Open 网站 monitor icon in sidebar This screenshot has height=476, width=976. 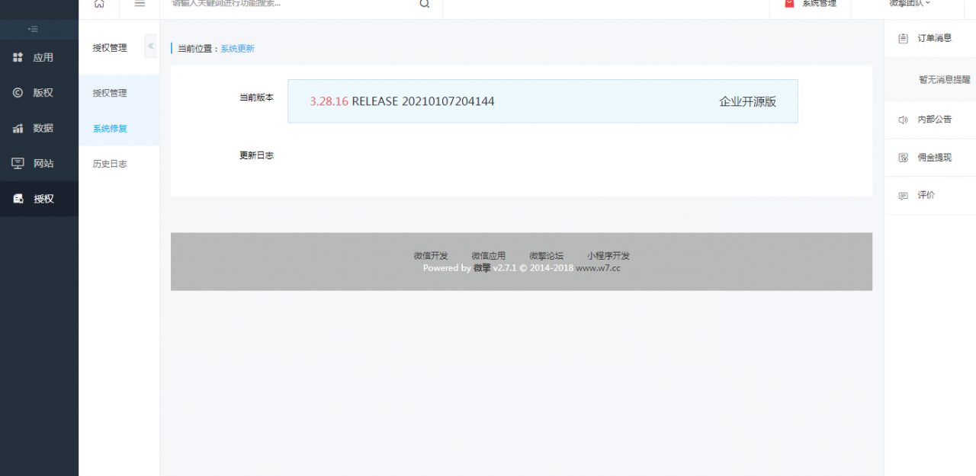(x=18, y=163)
